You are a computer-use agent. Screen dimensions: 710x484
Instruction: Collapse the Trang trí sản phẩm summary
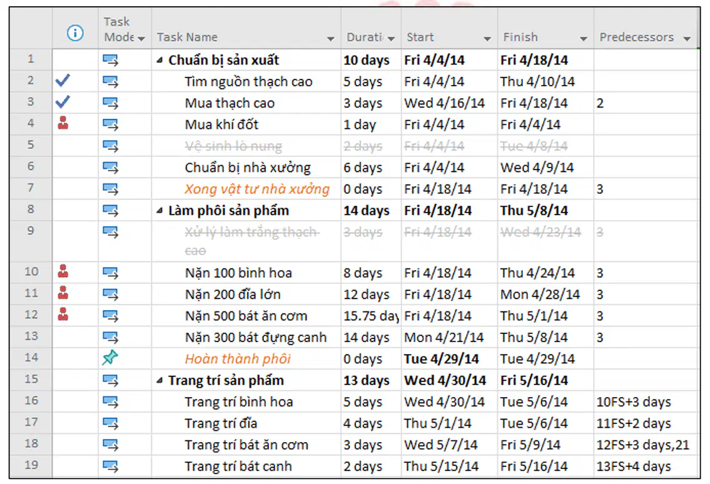tap(160, 381)
